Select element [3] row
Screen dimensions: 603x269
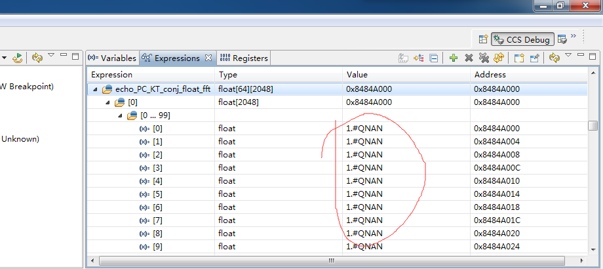point(338,168)
